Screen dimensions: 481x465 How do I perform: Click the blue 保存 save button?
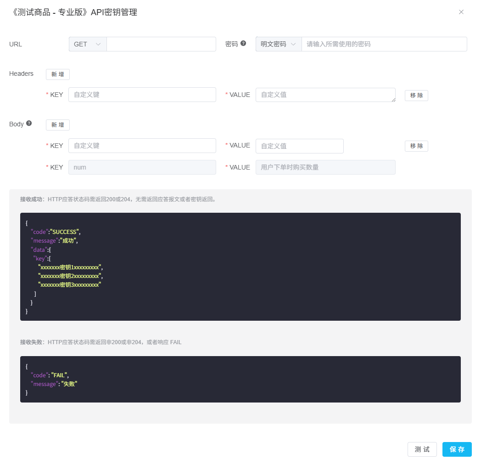point(457,449)
